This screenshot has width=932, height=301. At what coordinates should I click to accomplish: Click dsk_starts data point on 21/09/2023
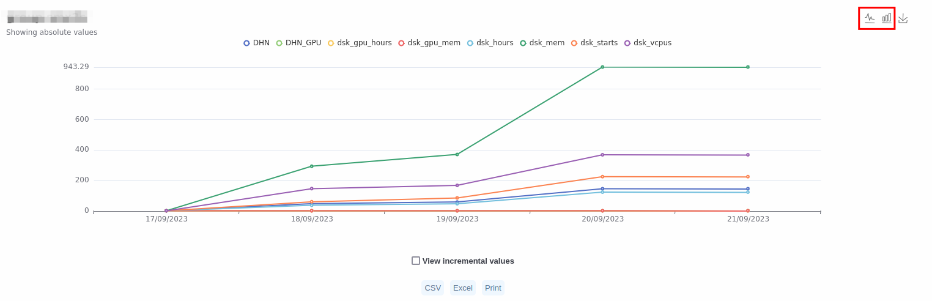[747, 177]
